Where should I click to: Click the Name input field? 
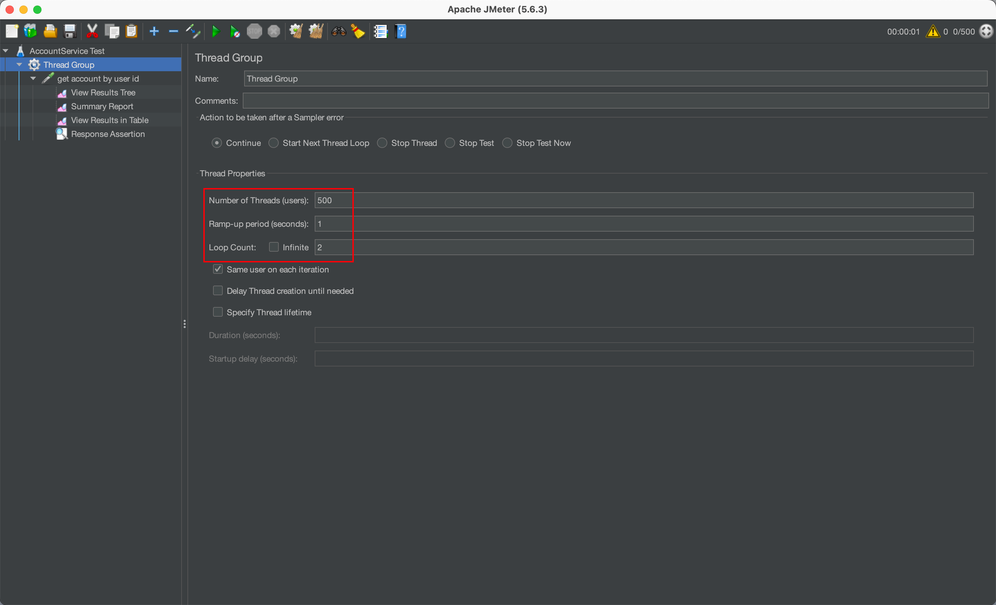615,78
